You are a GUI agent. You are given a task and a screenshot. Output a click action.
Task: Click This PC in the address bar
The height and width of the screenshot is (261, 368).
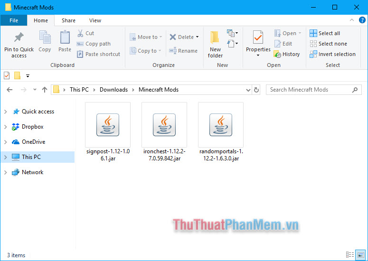tap(79, 90)
